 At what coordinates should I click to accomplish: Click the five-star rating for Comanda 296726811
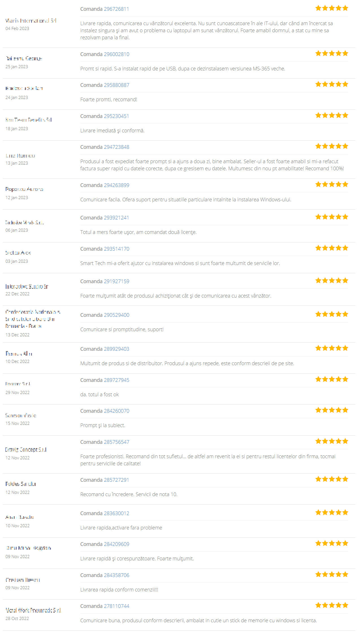[x=332, y=8]
